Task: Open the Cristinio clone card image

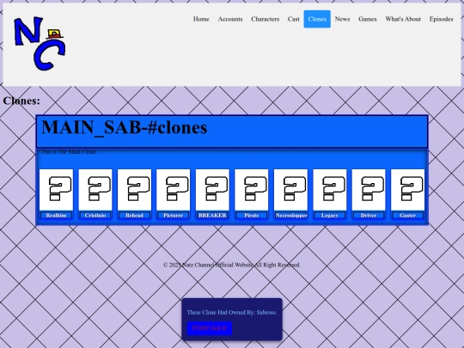Action: [95, 190]
